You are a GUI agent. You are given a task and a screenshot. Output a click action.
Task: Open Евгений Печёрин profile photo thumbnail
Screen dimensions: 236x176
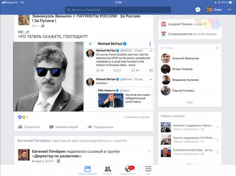tap(24, 155)
